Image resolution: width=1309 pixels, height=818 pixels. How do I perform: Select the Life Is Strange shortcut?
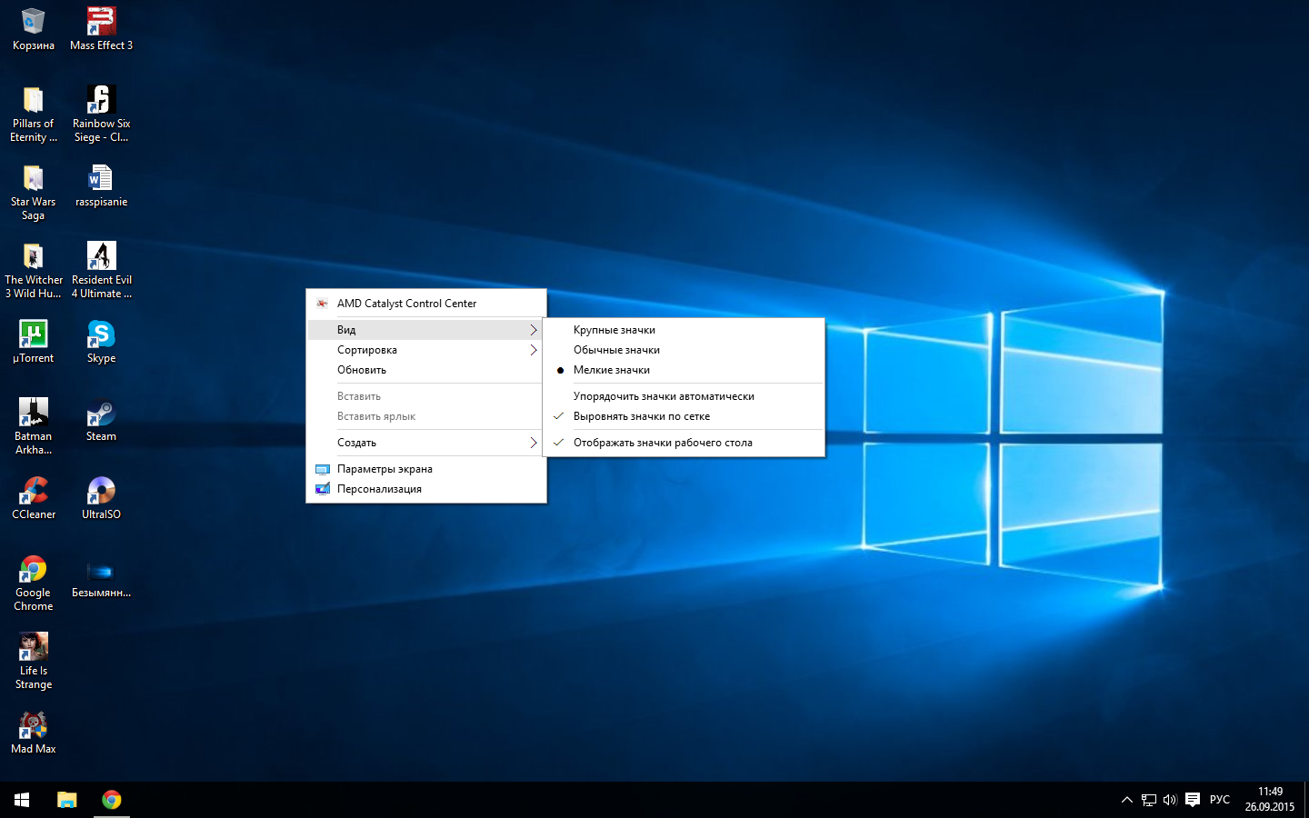[x=34, y=662]
